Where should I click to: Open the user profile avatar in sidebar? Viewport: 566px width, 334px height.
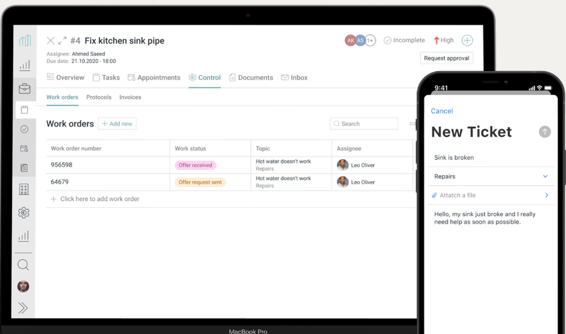23,287
